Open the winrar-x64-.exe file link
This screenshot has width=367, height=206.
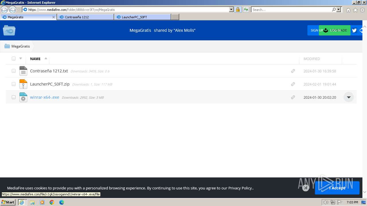click(44, 97)
